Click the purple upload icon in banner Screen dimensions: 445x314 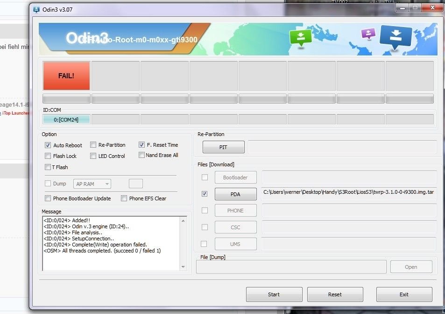coord(368,34)
